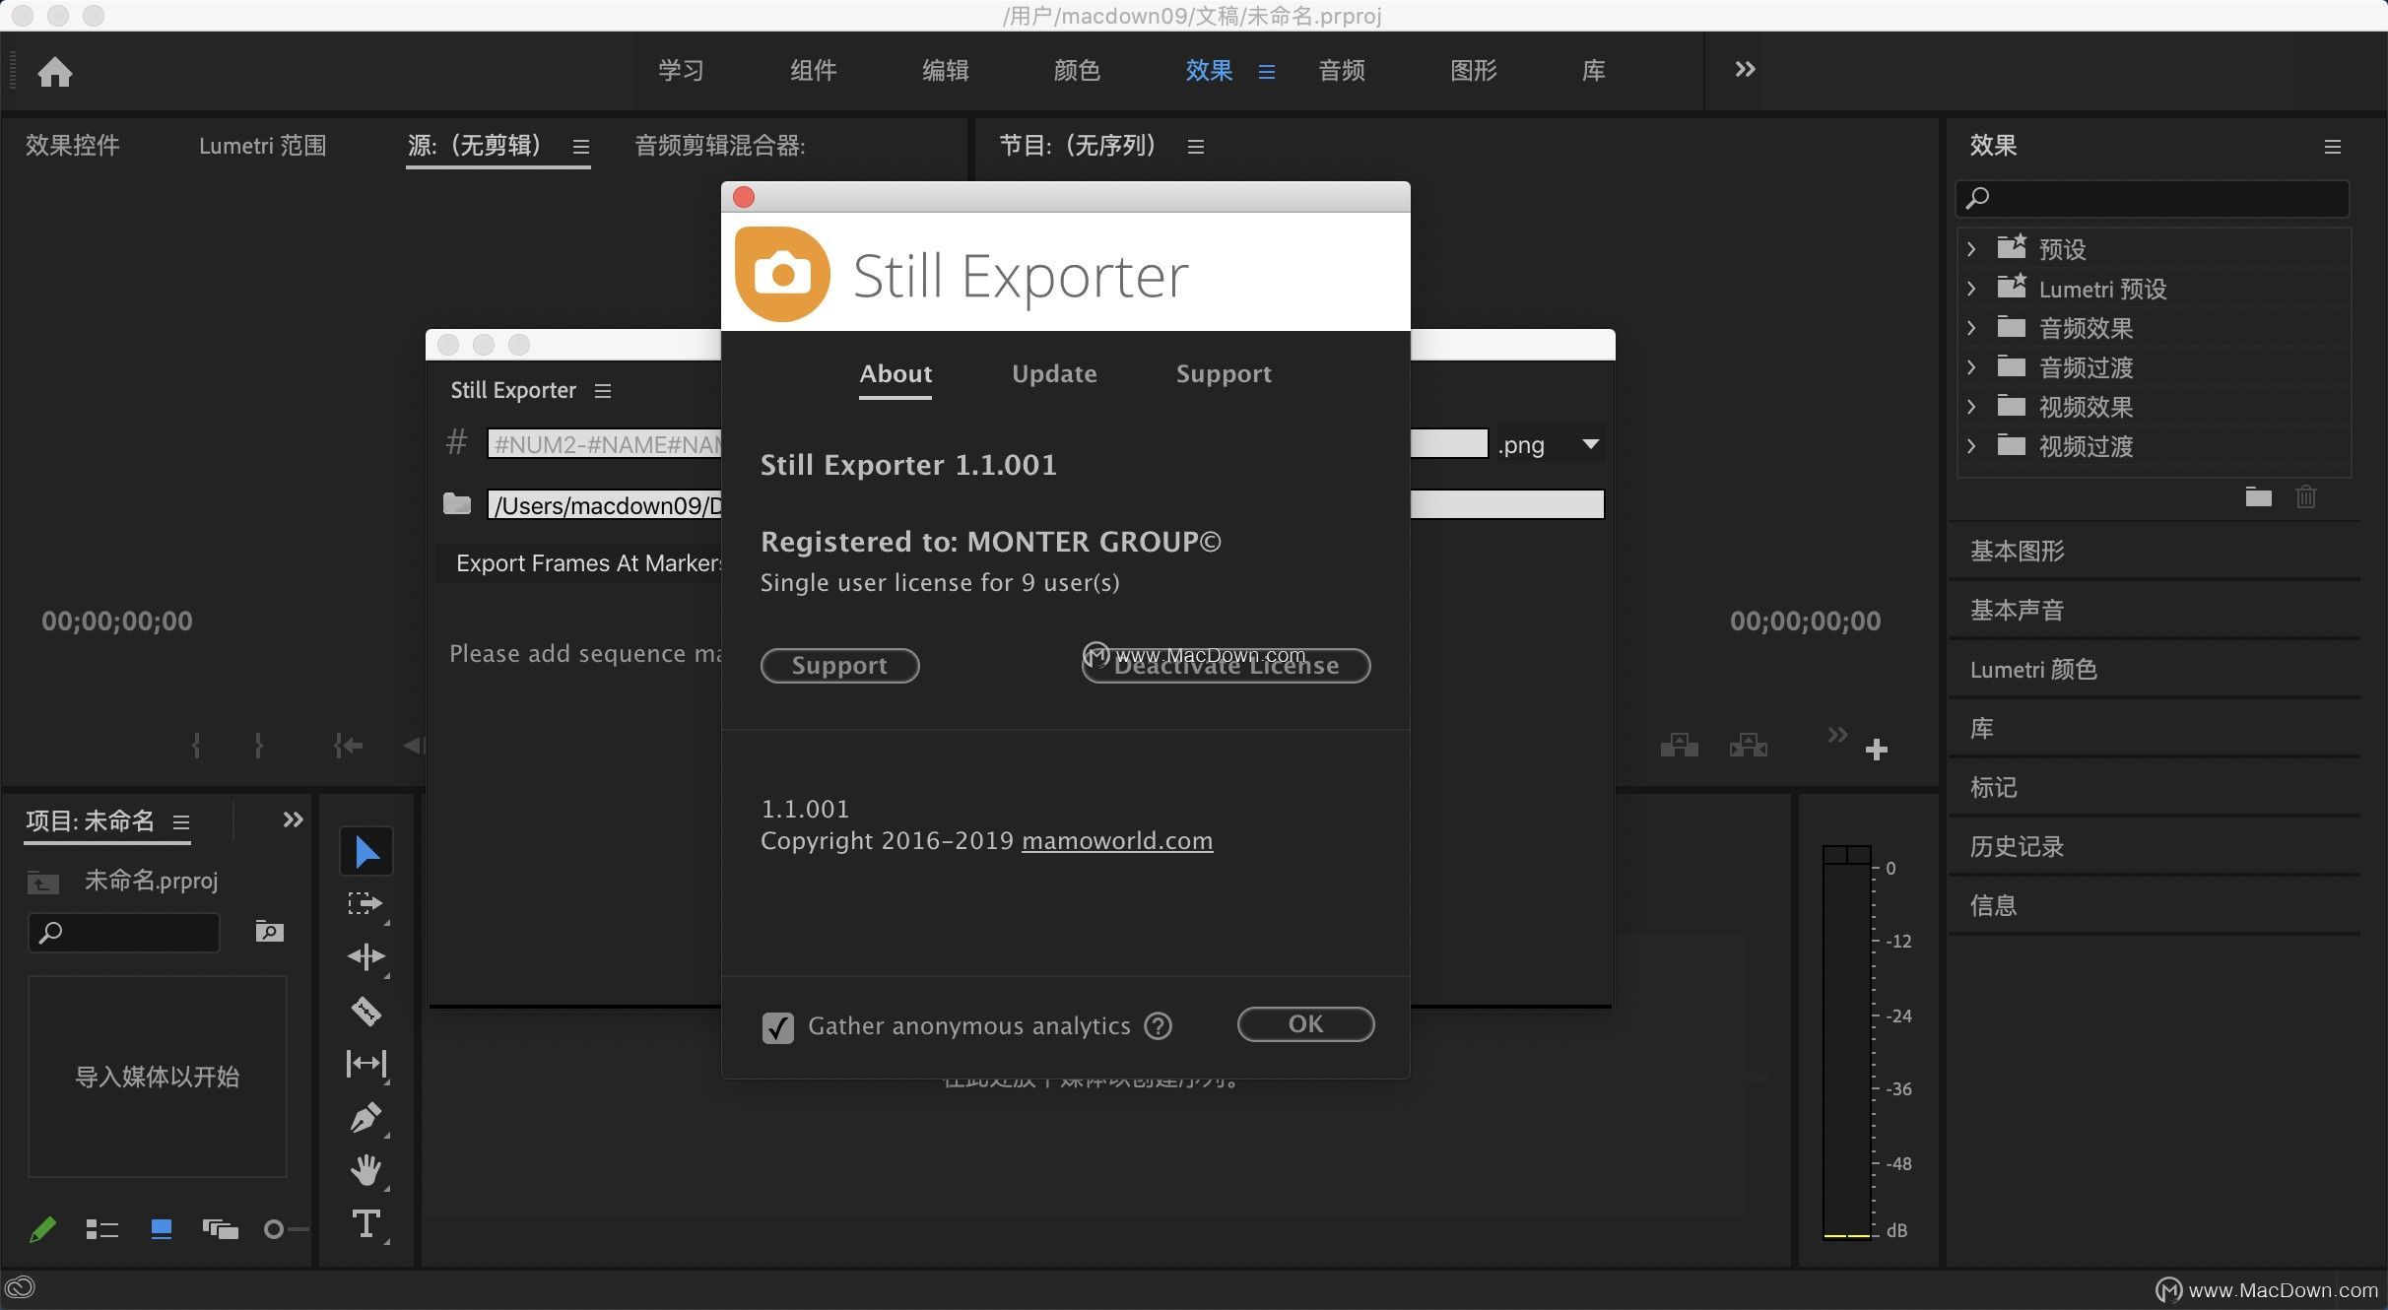This screenshot has width=2388, height=1310.
Task: Click the /Users/macdown09 export path field
Action: [605, 505]
